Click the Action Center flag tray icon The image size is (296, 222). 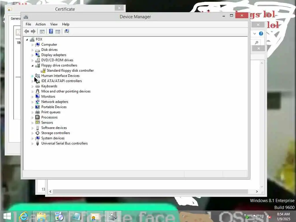point(255,216)
